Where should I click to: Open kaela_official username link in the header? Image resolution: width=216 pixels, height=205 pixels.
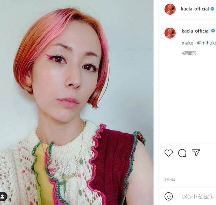pyautogui.click(x=195, y=9)
